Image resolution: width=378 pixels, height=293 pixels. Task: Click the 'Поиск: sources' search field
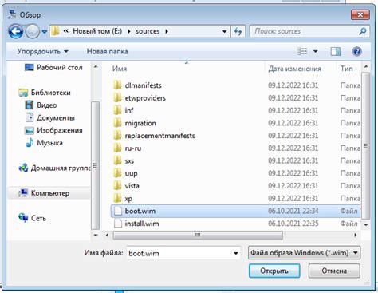coord(304,31)
